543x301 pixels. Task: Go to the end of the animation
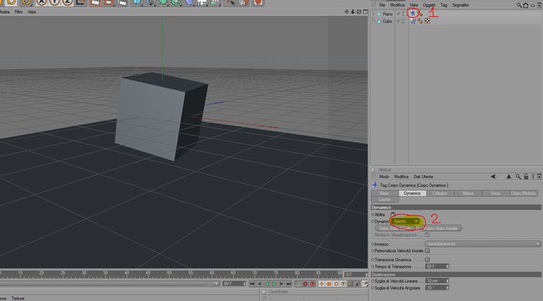[289, 284]
